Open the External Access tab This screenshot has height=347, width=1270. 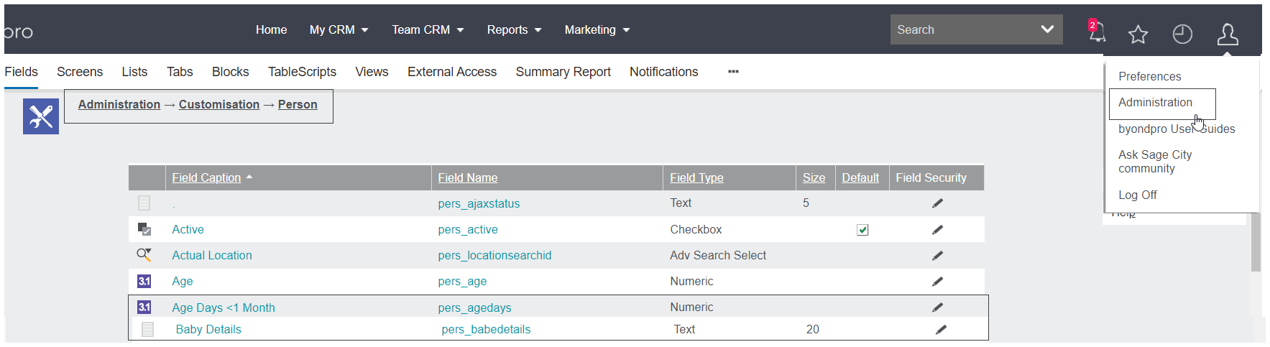[452, 72]
